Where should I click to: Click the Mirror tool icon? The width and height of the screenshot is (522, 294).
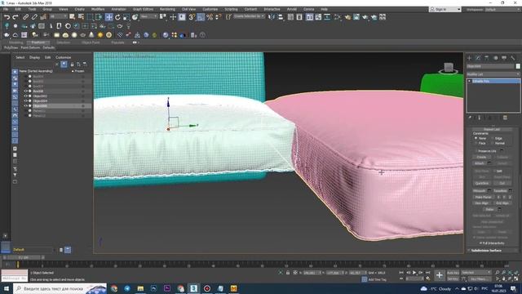(272, 17)
